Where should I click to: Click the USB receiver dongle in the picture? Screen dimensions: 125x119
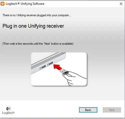[x=64, y=72]
